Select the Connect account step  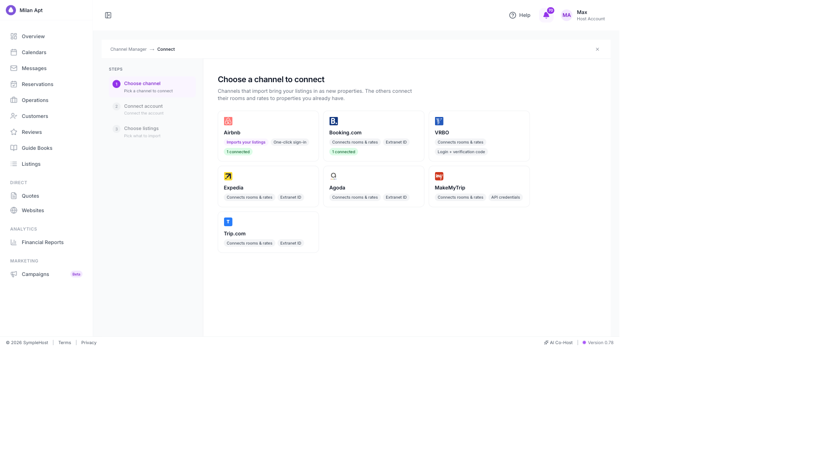pyautogui.click(x=152, y=109)
